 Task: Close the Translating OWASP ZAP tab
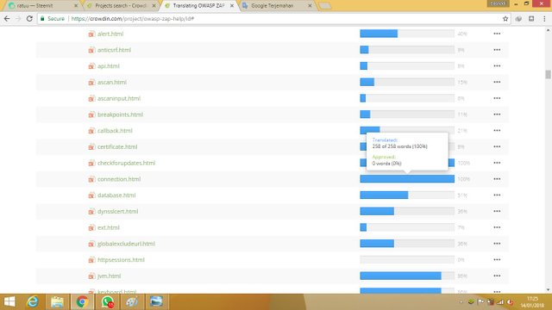coord(232,6)
